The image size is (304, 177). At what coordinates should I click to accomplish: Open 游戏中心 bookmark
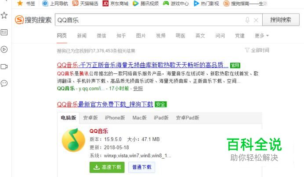176,3
